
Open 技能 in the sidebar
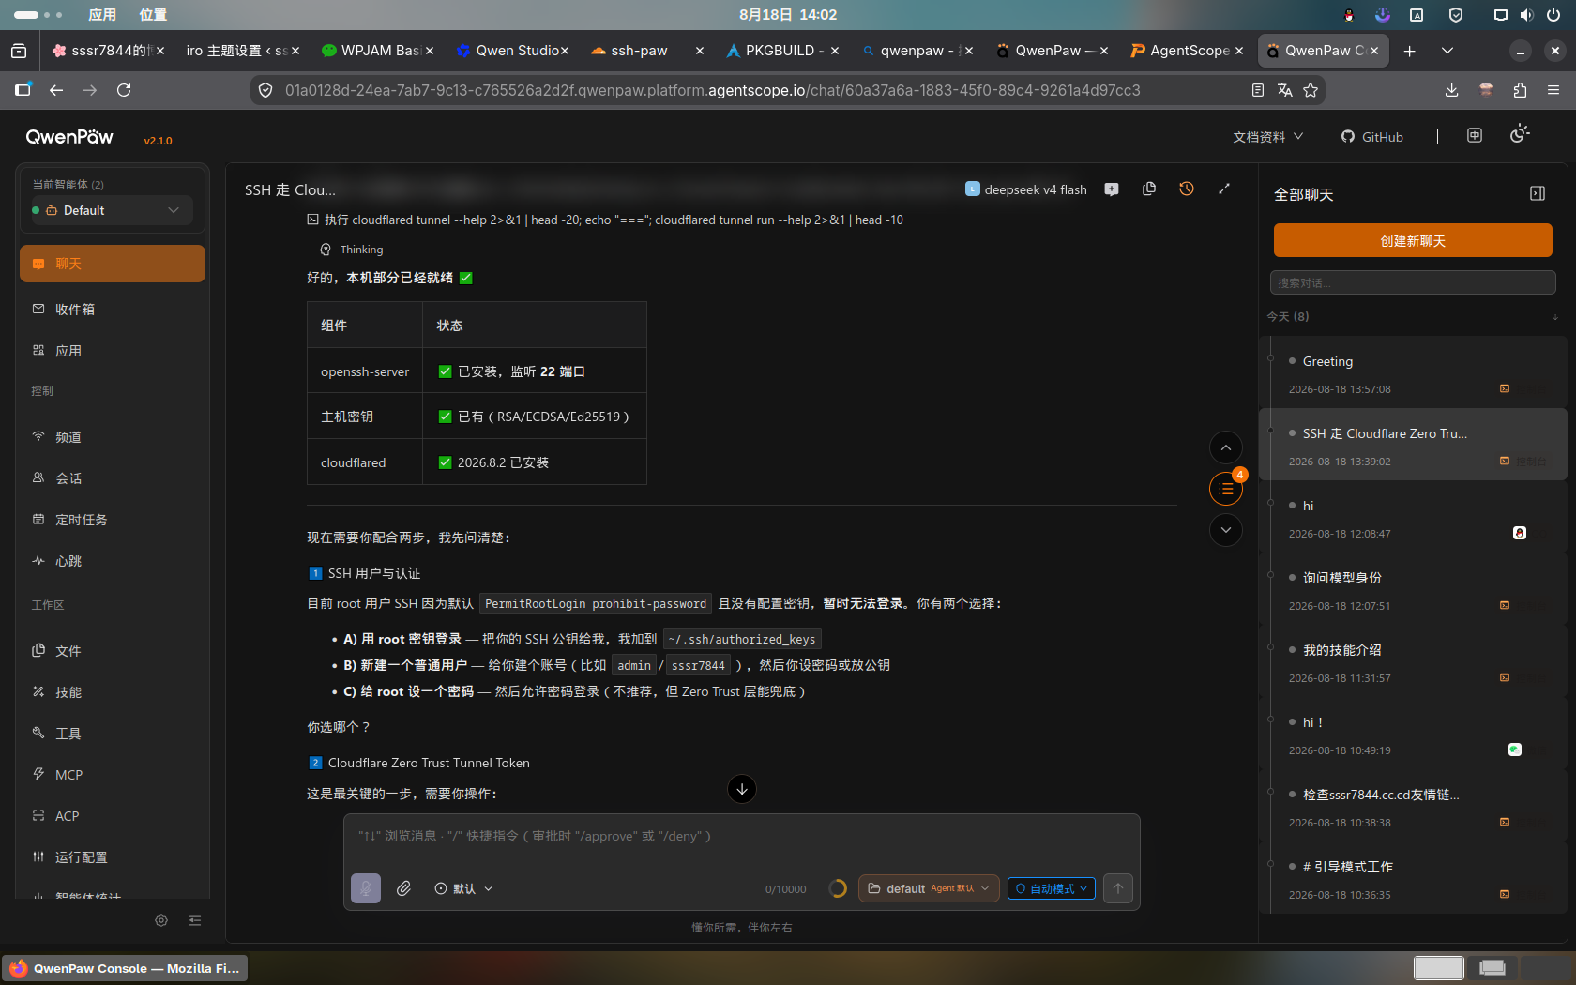point(113,691)
